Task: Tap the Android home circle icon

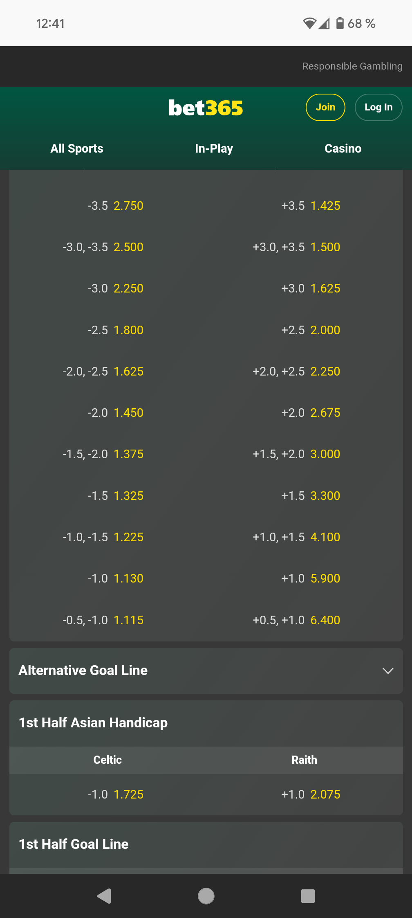Action: (206, 896)
